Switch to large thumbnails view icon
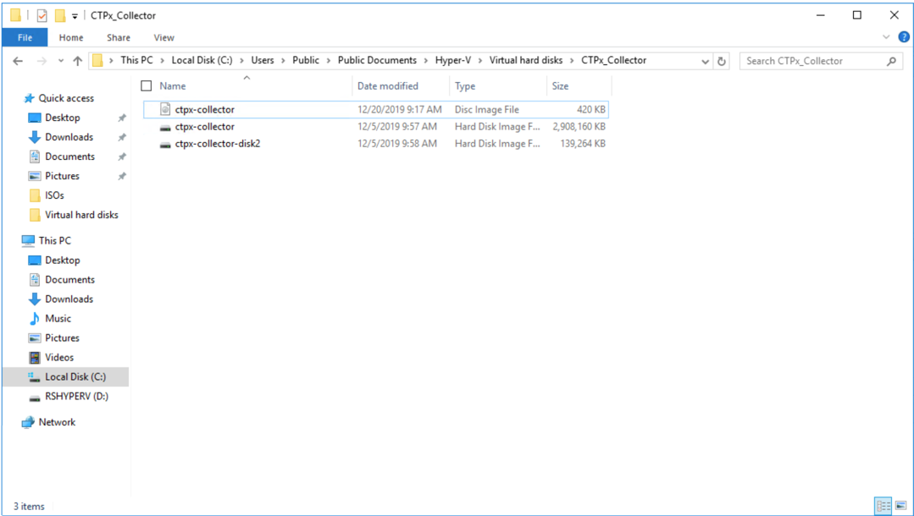914x516 pixels. (x=901, y=506)
